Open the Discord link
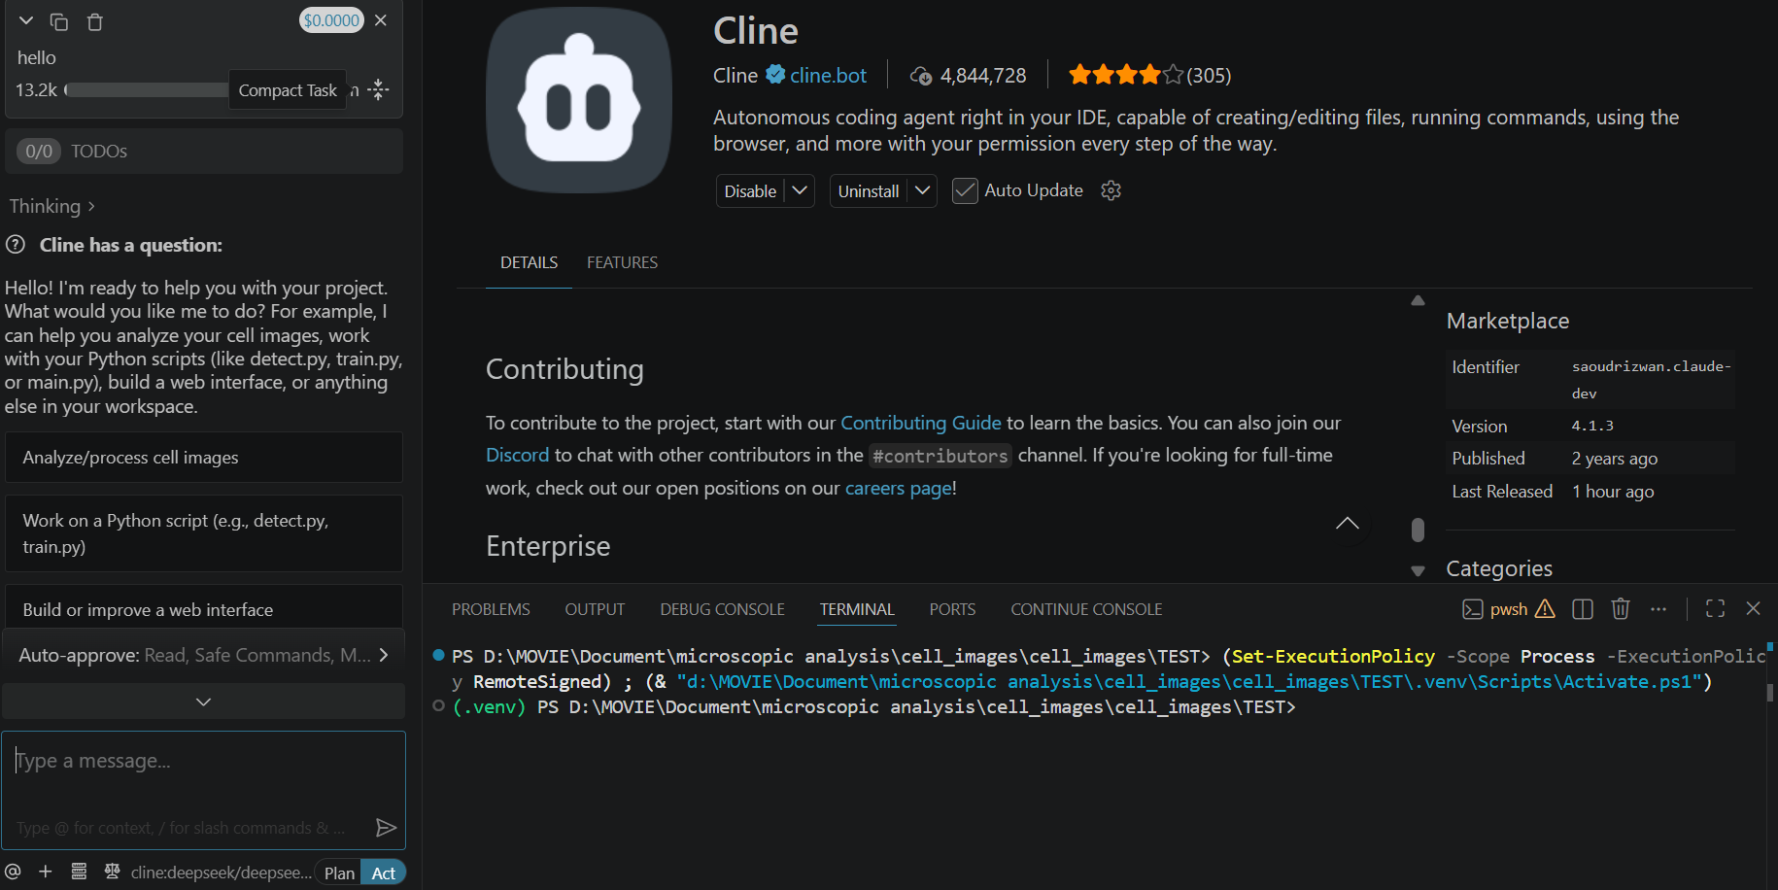This screenshot has height=890, width=1778. [517, 455]
